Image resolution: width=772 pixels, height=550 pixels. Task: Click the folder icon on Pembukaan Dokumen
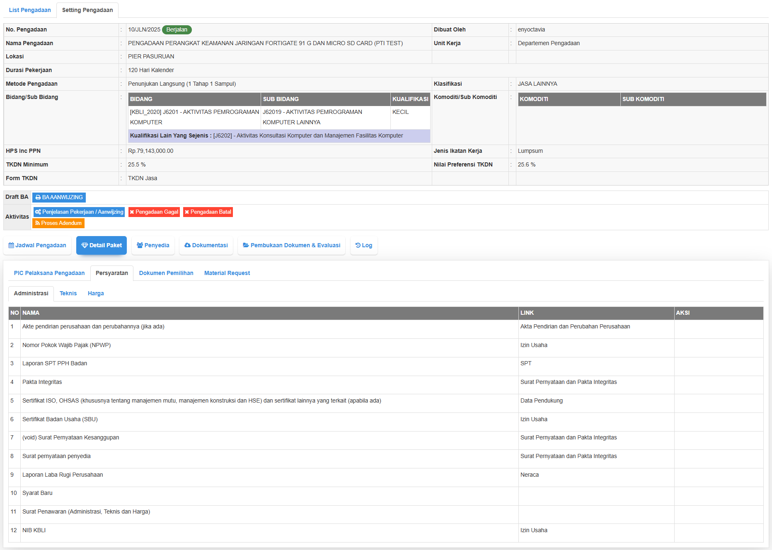246,246
